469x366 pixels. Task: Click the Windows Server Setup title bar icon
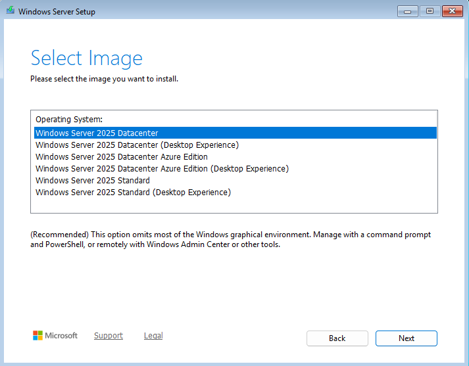11,11
